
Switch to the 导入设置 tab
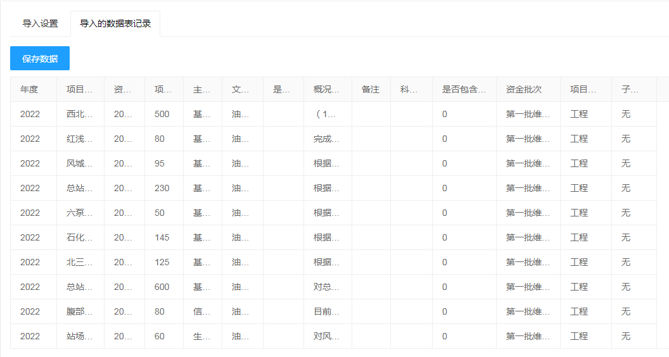pos(40,23)
